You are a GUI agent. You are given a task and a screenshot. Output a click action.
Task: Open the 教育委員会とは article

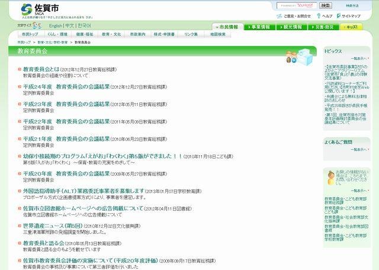(41, 69)
